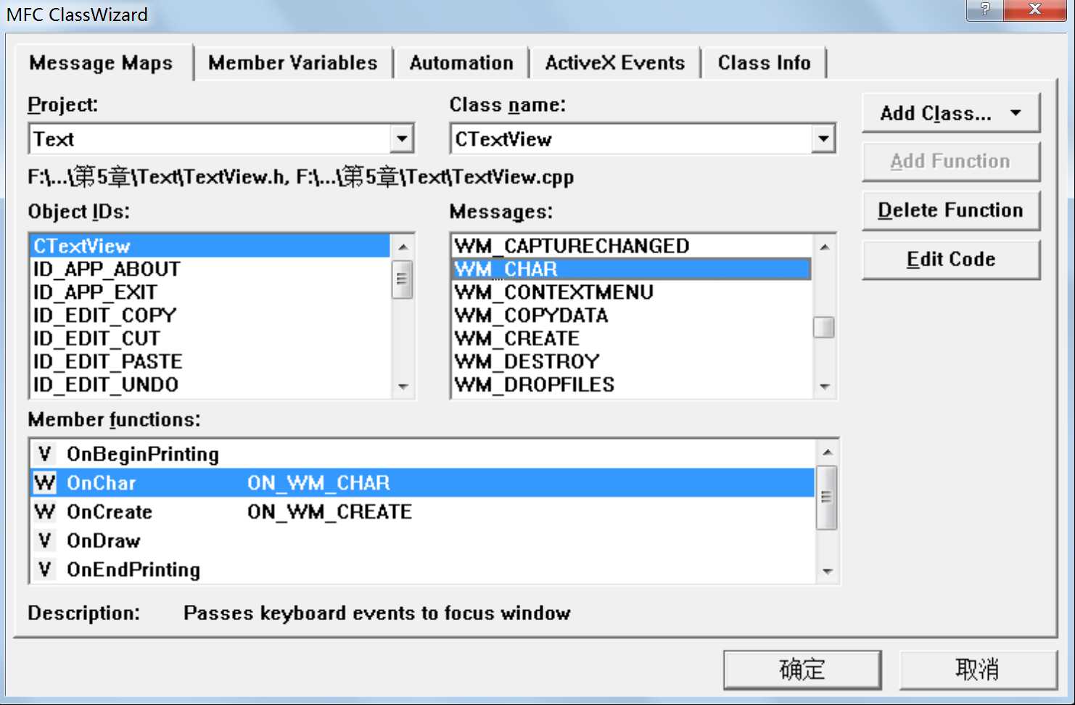Click the W icon beside OnChar
1075x705 pixels.
(x=45, y=483)
